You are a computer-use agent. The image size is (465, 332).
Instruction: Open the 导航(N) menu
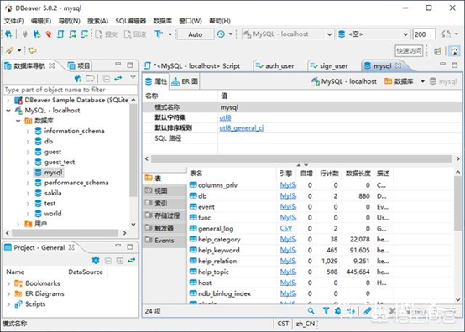[x=70, y=21]
